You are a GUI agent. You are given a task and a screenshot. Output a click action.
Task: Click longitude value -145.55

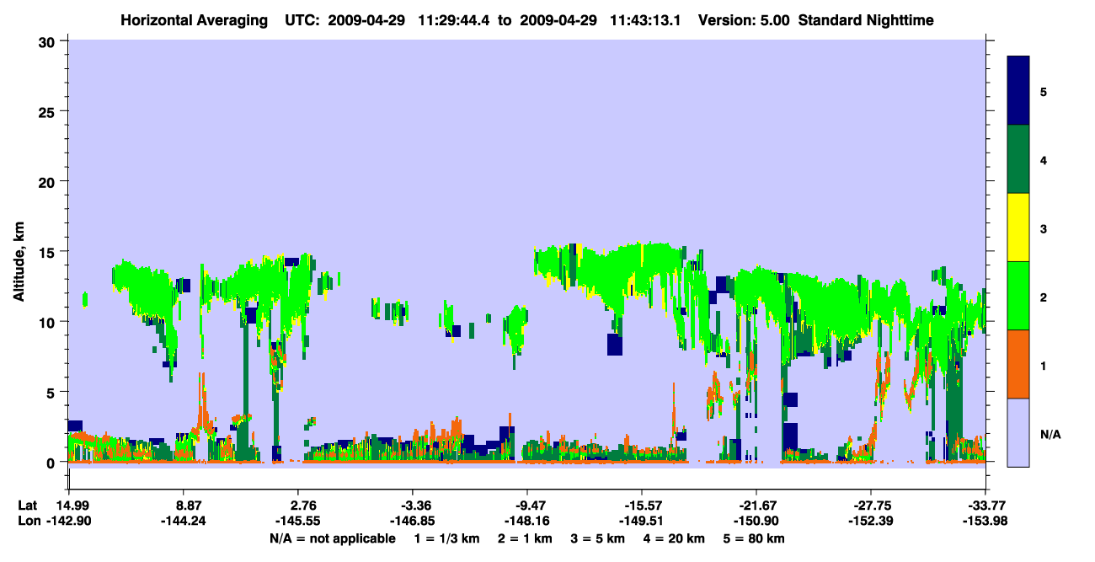tap(297, 521)
